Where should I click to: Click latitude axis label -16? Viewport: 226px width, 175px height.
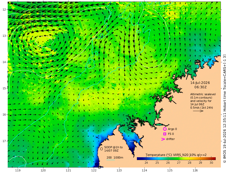[x=4, y=115]
